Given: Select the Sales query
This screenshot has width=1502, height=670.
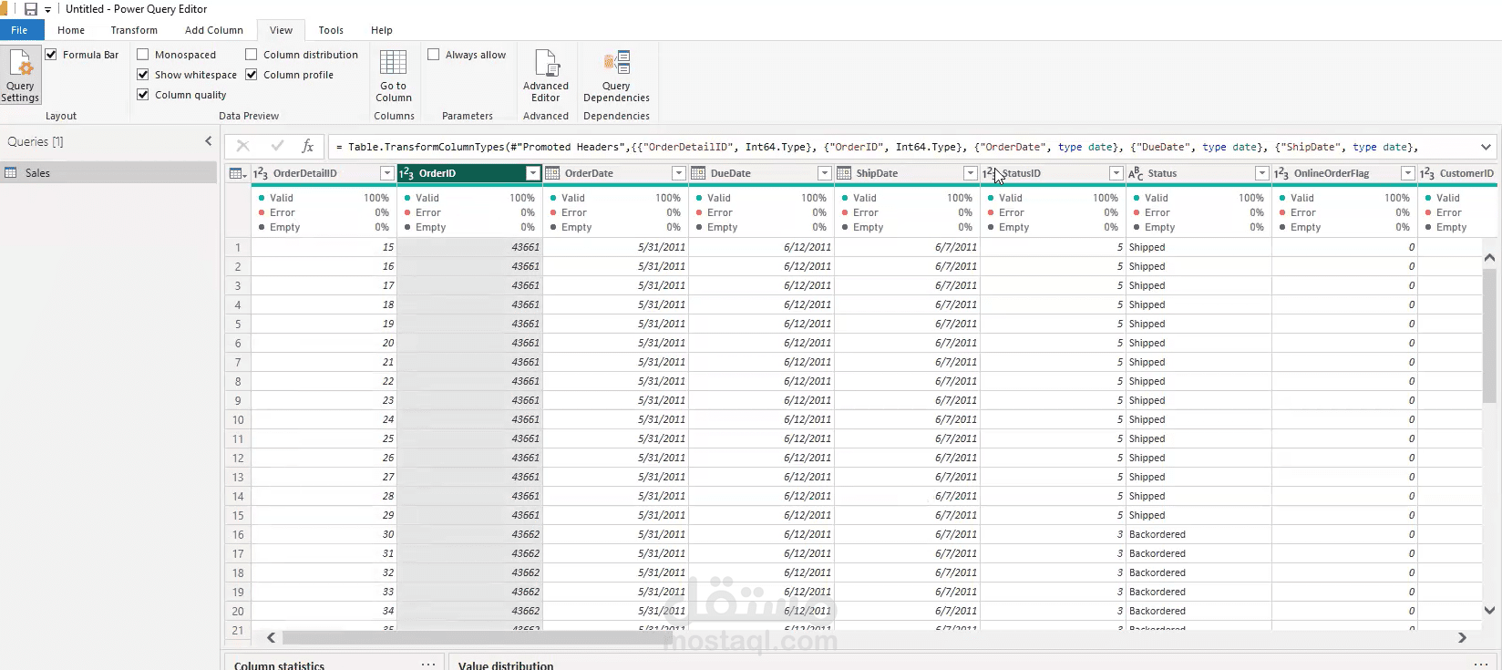Looking at the screenshot, I should coord(108,172).
